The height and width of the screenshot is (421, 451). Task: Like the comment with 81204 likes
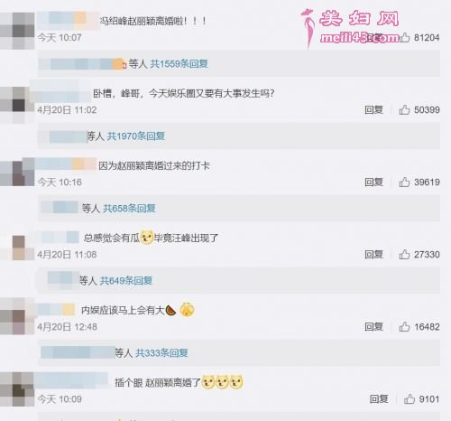(404, 37)
